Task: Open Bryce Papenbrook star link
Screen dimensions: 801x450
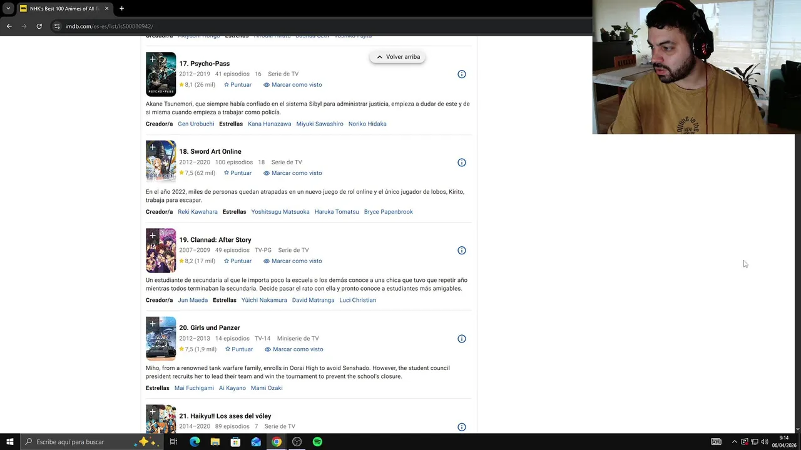Action: pyautogui.click(x=389, y=212)
